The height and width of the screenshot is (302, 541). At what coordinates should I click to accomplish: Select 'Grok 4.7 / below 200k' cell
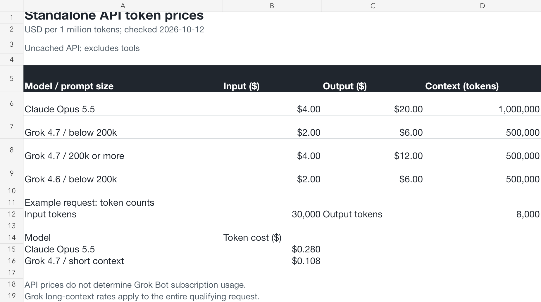pos(123,127)
